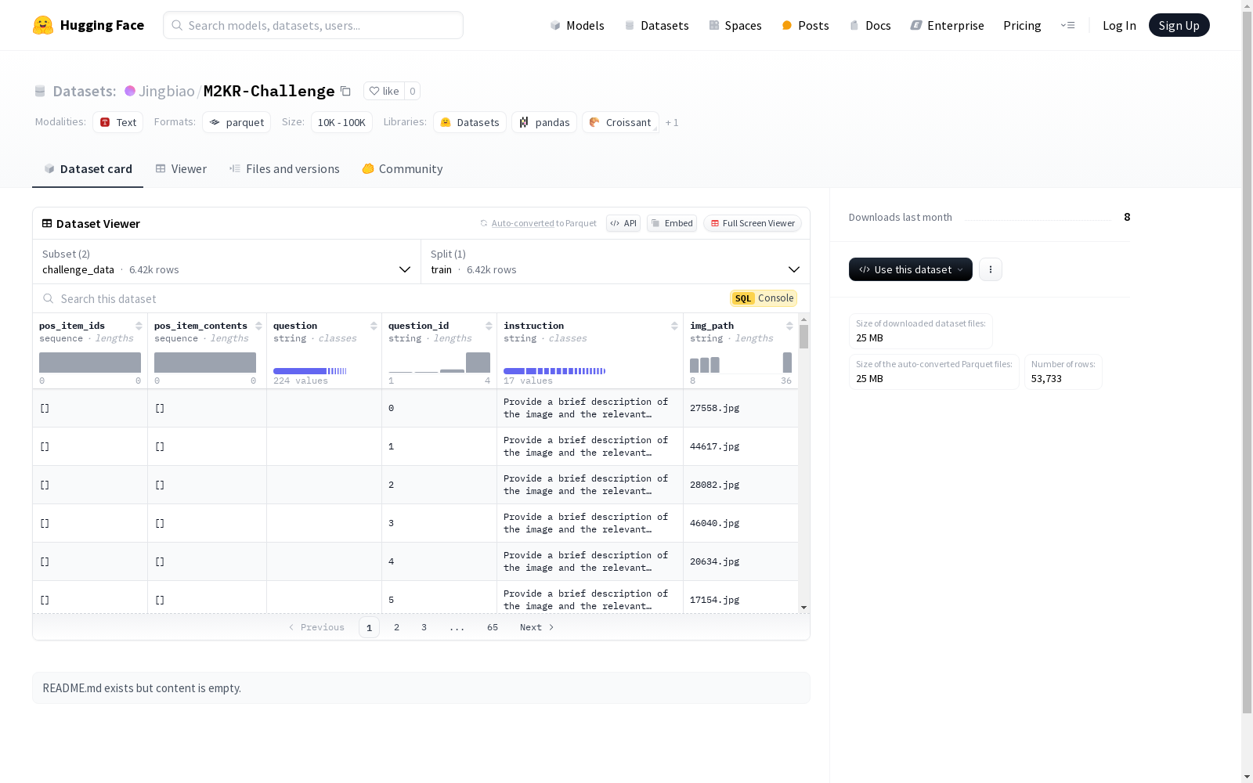Image resolution: width=1253 pixels, height=783 pixels.
Task: Switch to the Viewer tab
Action: click(x=181, y=168)
